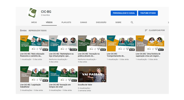184x100 pixels.
Task: Click the 56:59 duration badge
Action: (x=45, y=50)
